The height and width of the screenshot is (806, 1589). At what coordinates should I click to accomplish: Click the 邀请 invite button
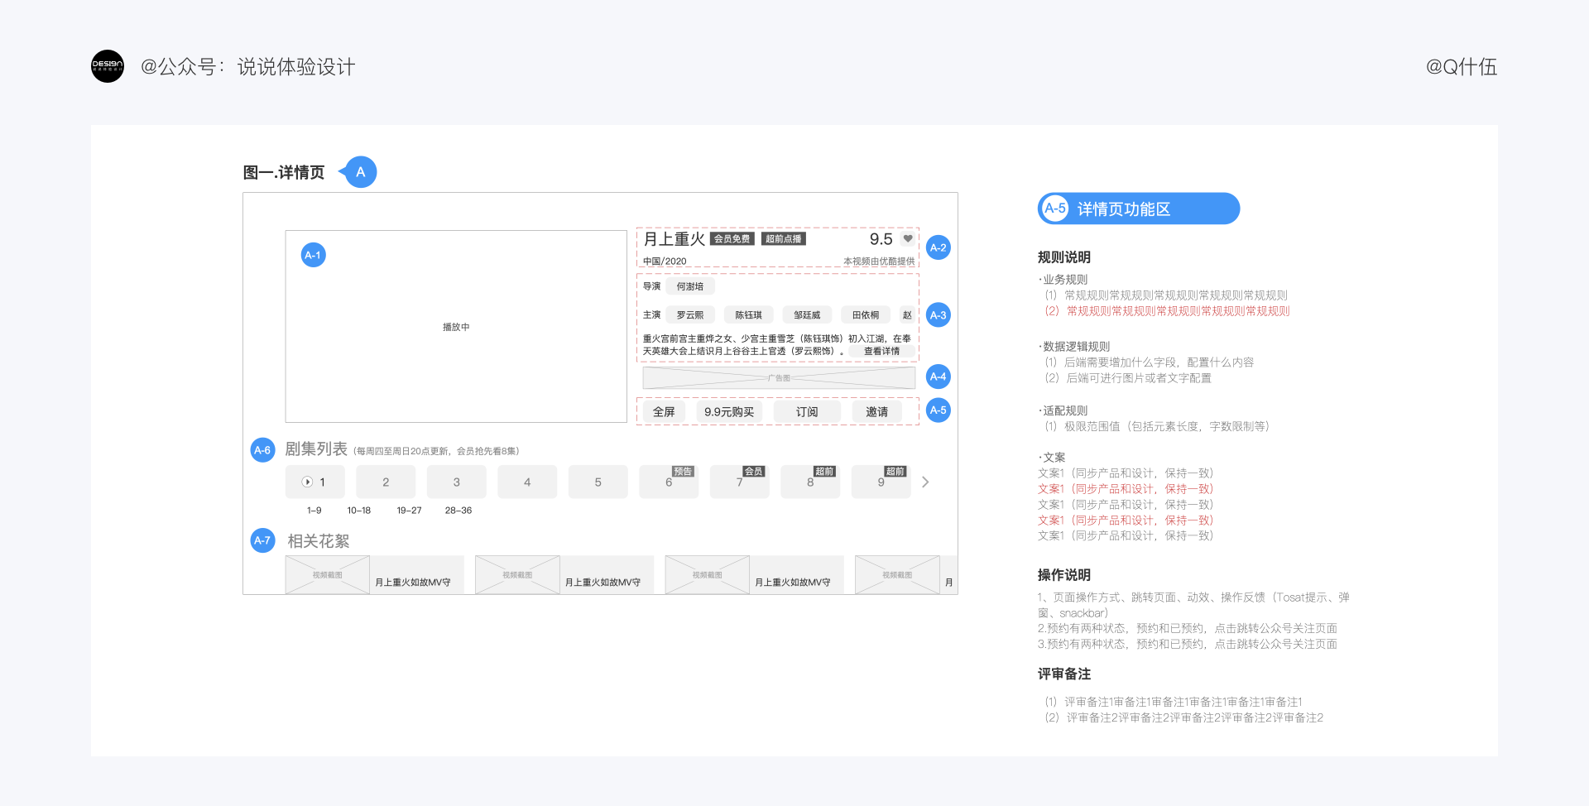(876, 412)
